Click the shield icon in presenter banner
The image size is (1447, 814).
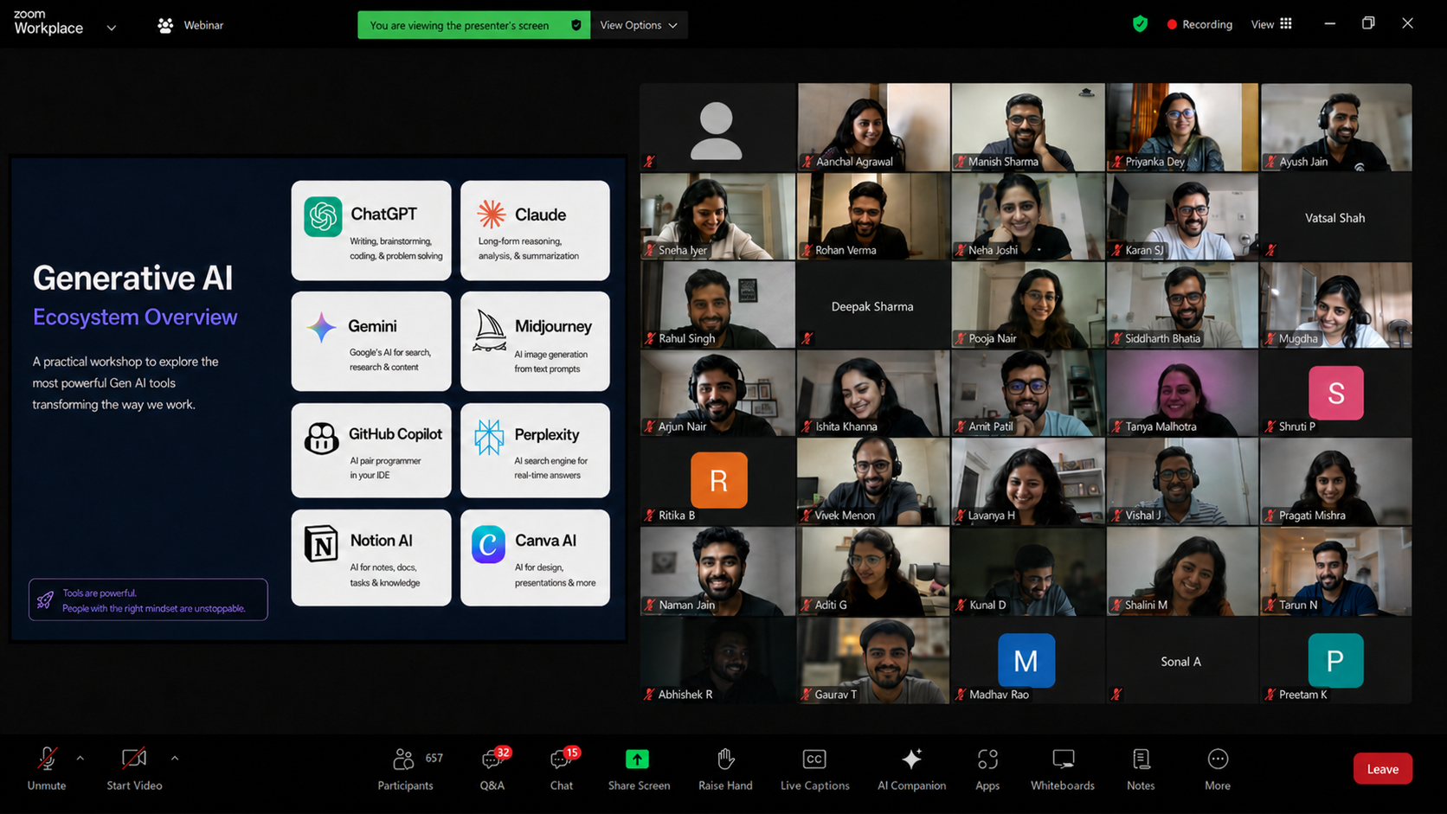pyautogui.click(x=576, y=25)
